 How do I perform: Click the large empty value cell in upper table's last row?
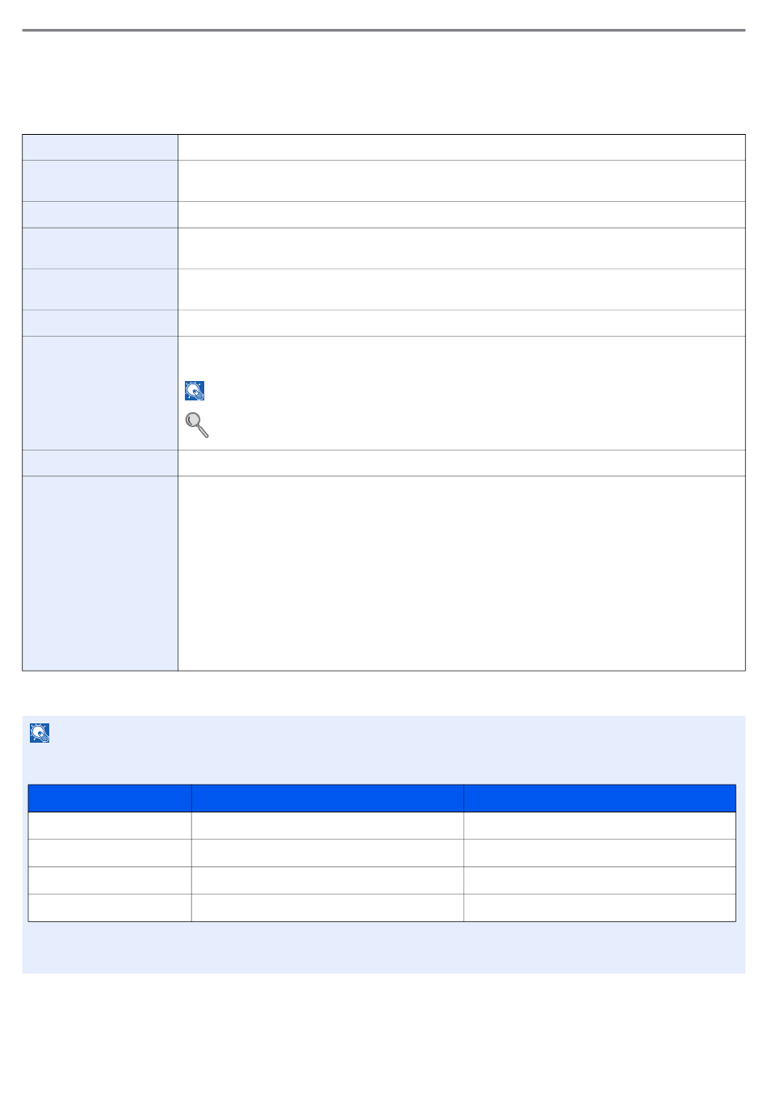[461, 573]
